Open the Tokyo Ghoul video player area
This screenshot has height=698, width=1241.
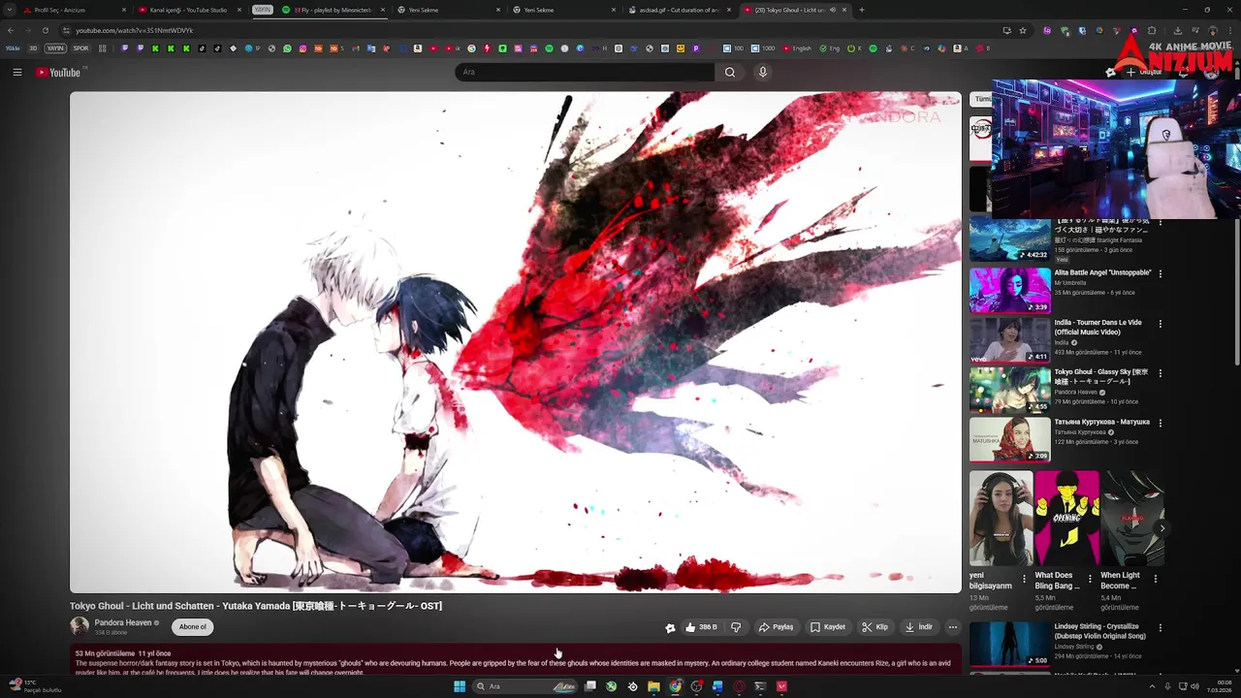coord(516,342)
